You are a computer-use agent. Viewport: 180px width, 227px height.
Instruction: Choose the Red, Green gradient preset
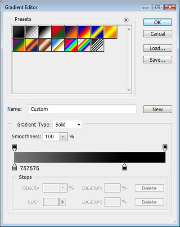tap(58, 32)
